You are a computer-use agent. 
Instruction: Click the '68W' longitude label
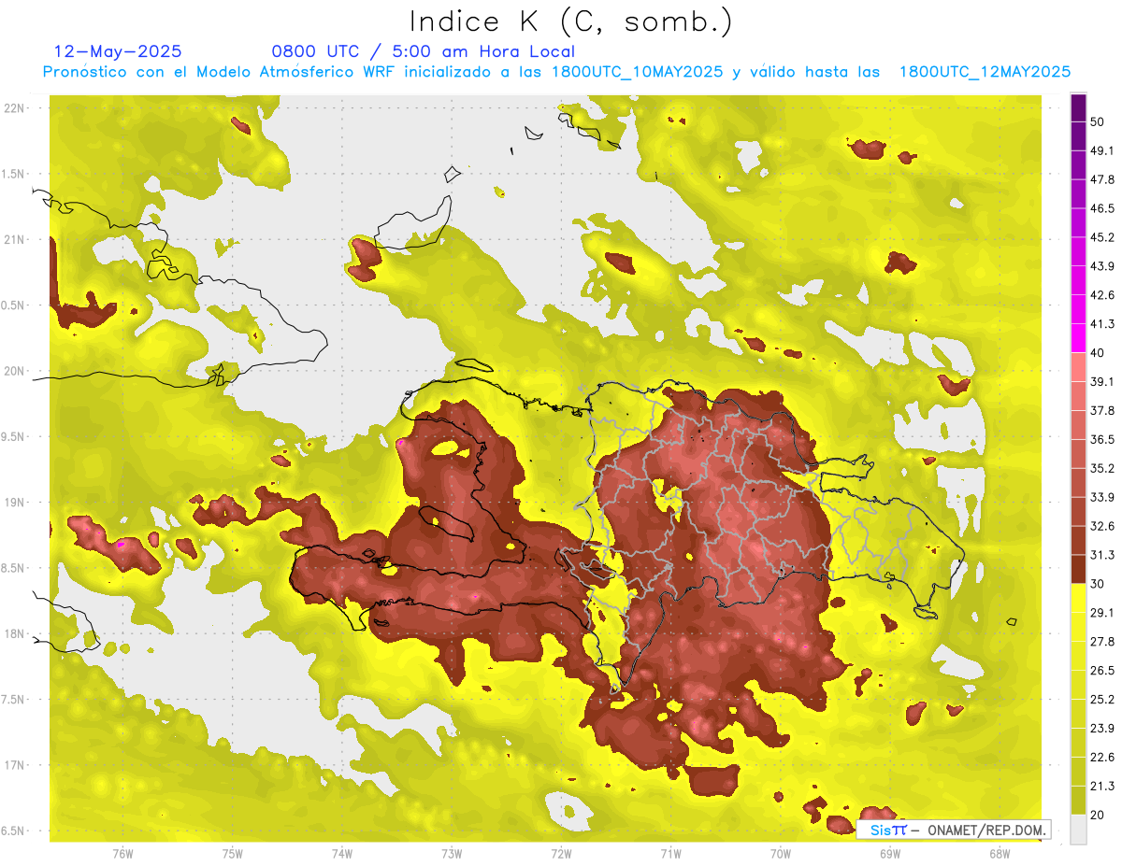[1000, 854]
